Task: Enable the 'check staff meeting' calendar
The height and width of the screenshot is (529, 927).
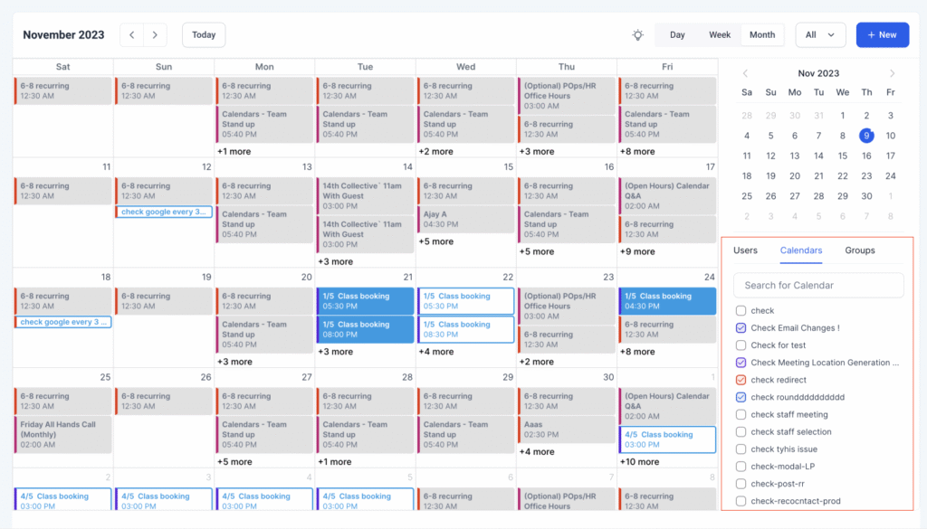Action: (x=743, y=414)
